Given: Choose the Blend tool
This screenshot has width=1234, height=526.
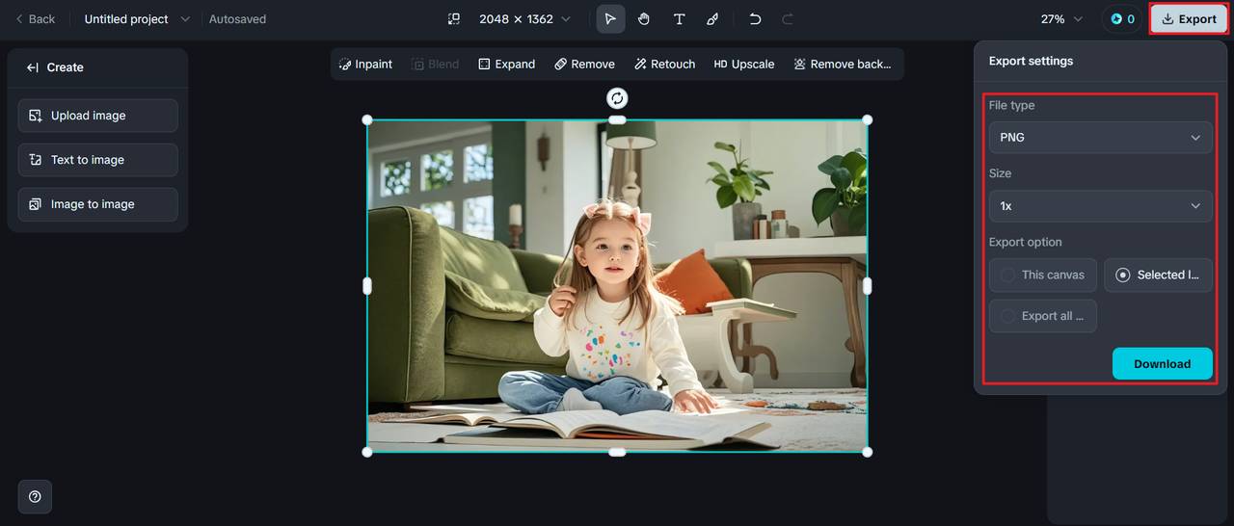Looking at the screenshot, I should point(436,65).
